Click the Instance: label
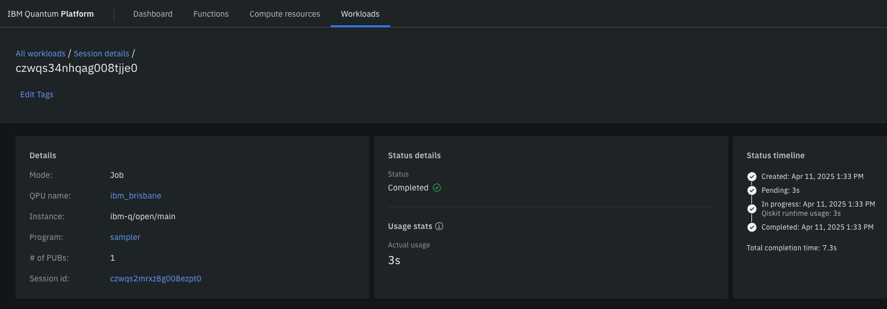Screen dimensions: 887x309 click(x=47, y=216)
